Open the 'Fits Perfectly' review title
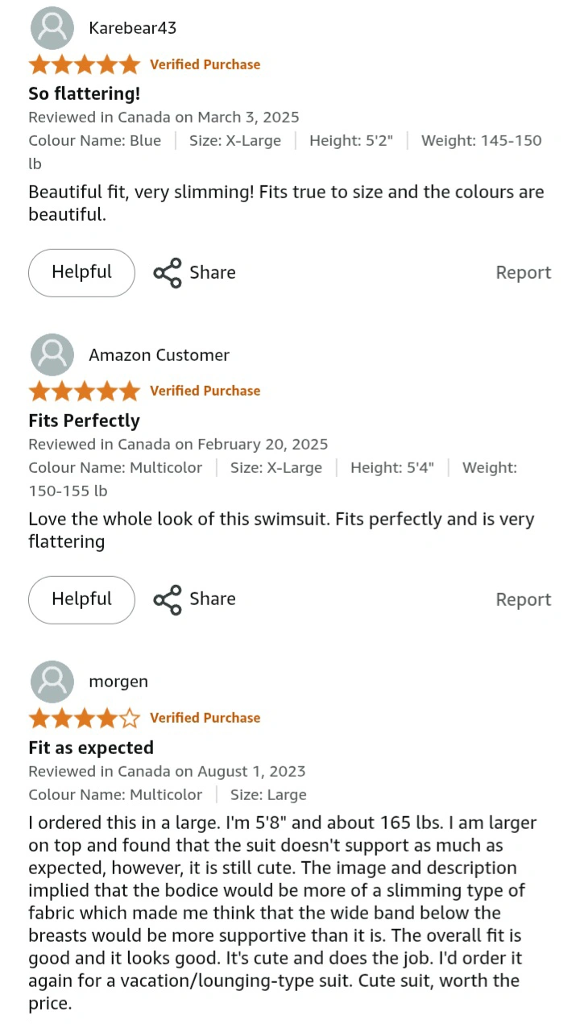 pyautogui.click(x=84, y=421)
